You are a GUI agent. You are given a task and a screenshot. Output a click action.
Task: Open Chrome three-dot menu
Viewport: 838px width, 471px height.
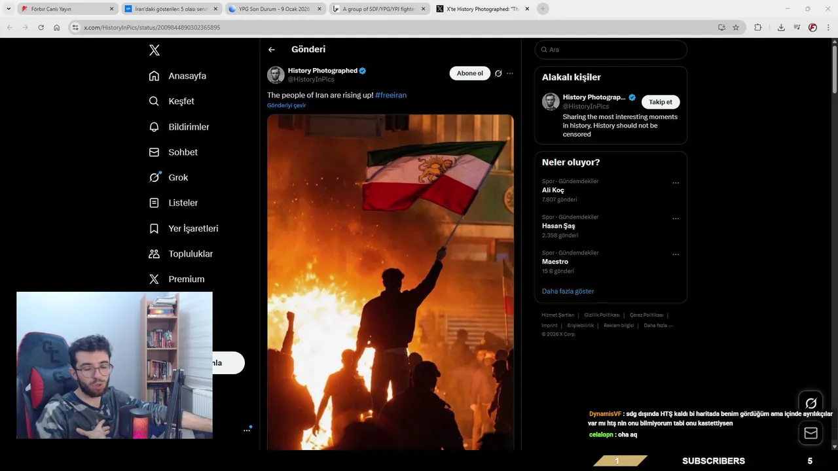click(x=829, y=27)
